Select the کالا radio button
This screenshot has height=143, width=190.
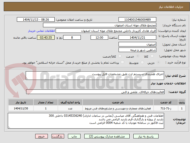[152, 56]
